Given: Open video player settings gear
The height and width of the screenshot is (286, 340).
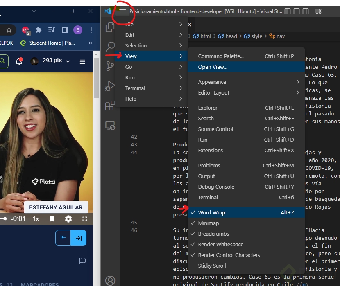Looking at the screenshot, I should (x=68, y=219).
